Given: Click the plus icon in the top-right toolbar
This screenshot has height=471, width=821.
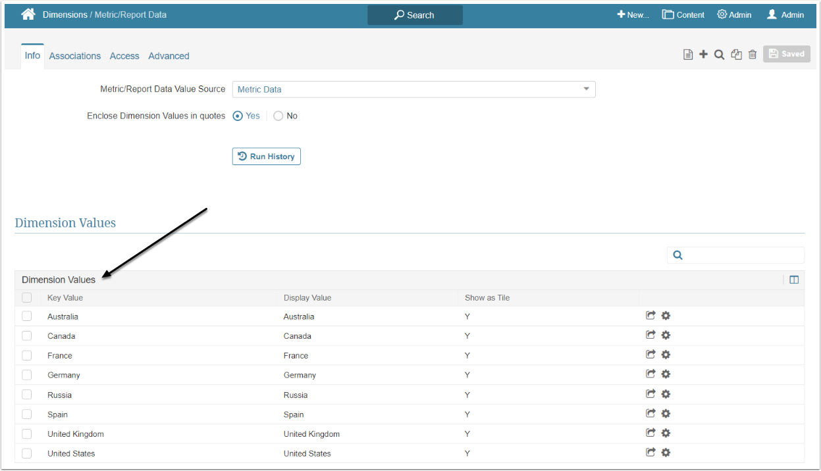Looking at the screenshot, I should [703, 55].
